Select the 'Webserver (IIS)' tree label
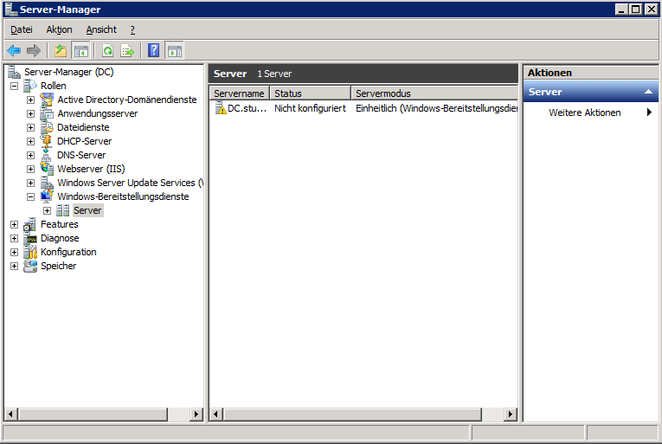Screen dimensions: 662x444 coord(91,169)
